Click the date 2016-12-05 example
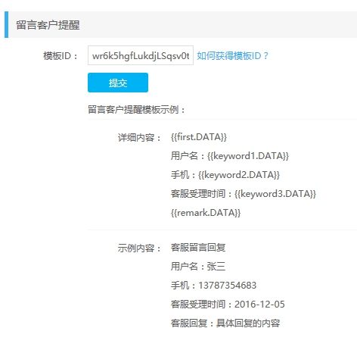357x353 pixels. pyautogui.click(x=259, y=305)
